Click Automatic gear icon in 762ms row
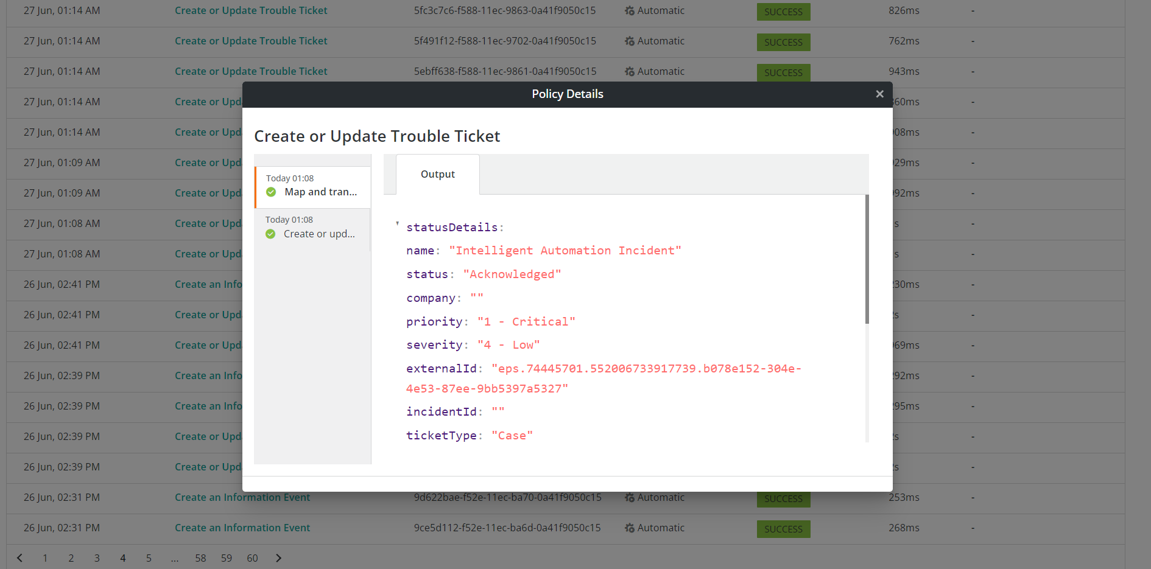 tap(630, 41)
